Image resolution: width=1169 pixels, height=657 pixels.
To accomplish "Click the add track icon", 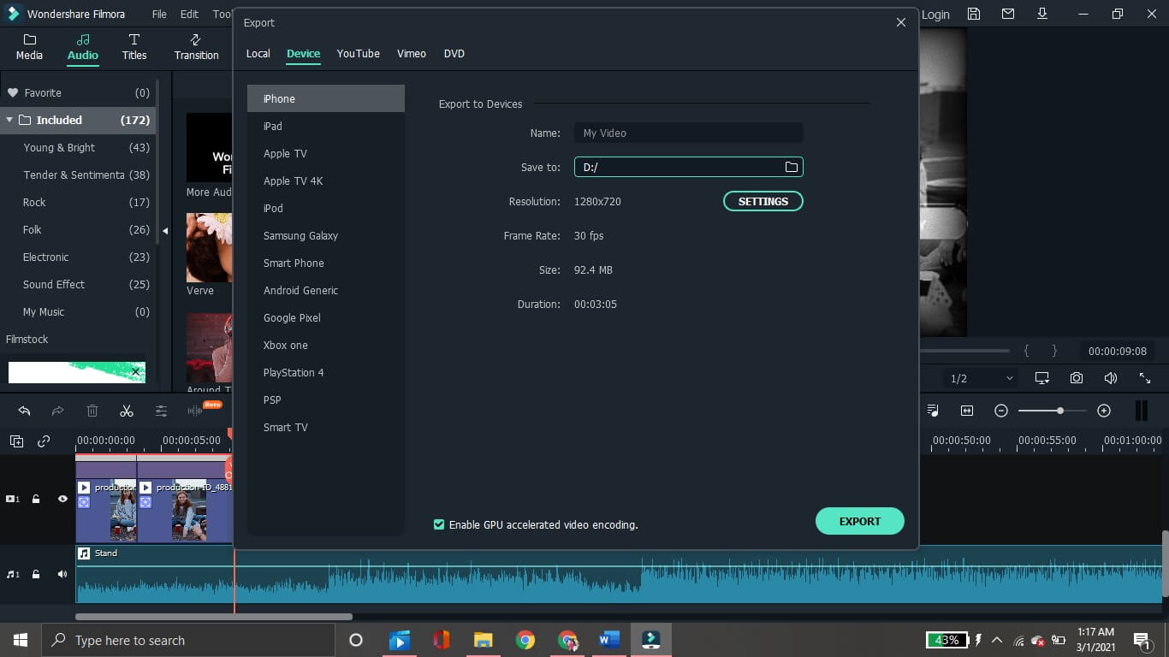I will pyautogui.click(x=16, y=441).
